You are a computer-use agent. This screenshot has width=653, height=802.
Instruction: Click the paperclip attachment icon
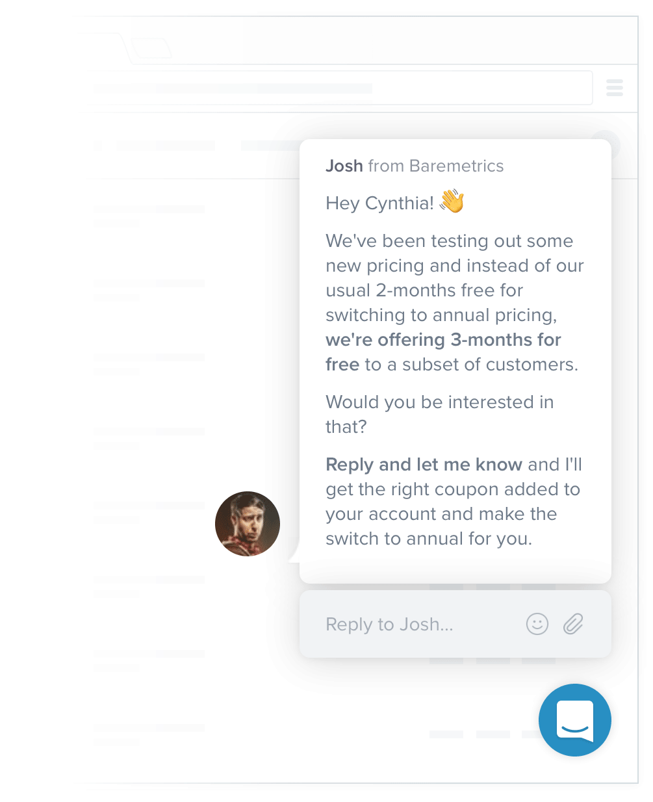[x=573, y=624]
